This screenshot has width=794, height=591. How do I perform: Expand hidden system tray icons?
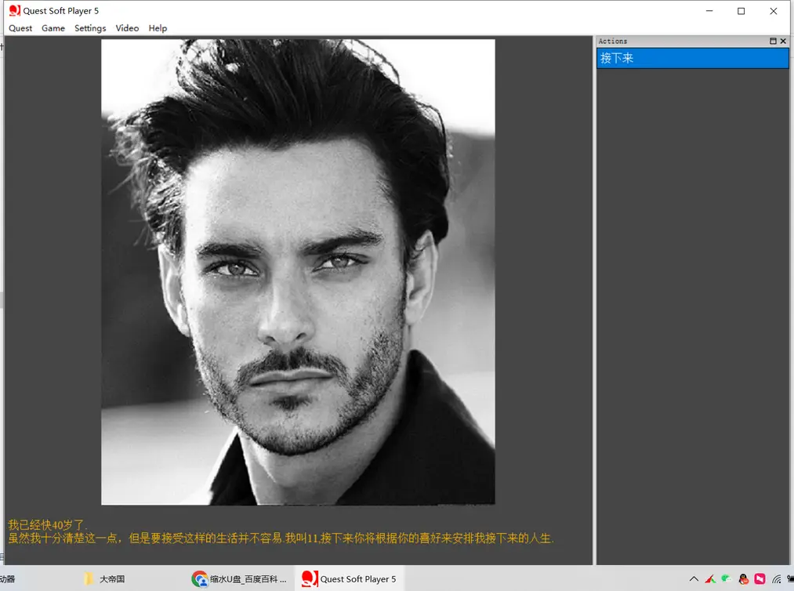(694, 579)
